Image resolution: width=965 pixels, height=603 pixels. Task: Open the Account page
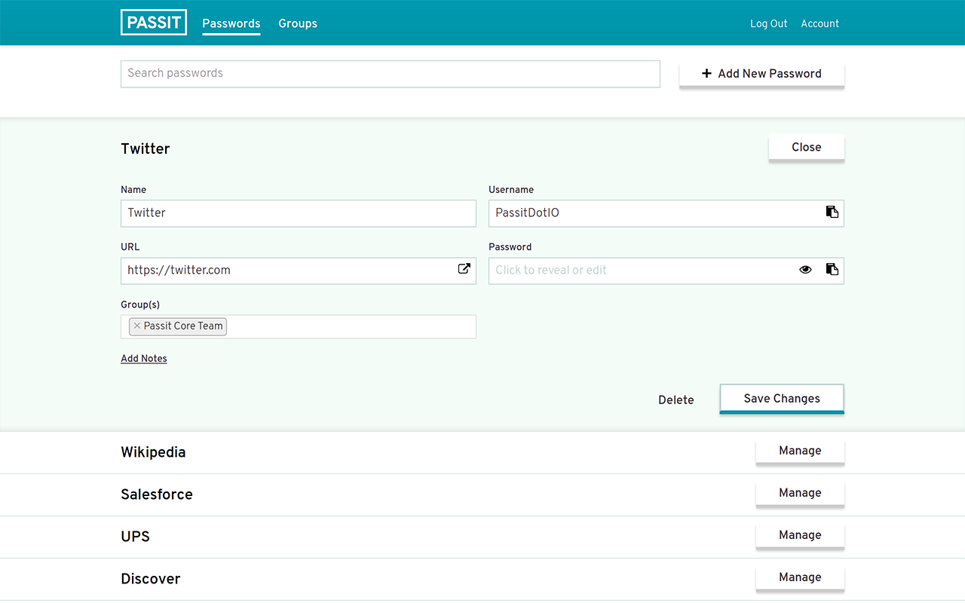819,23
